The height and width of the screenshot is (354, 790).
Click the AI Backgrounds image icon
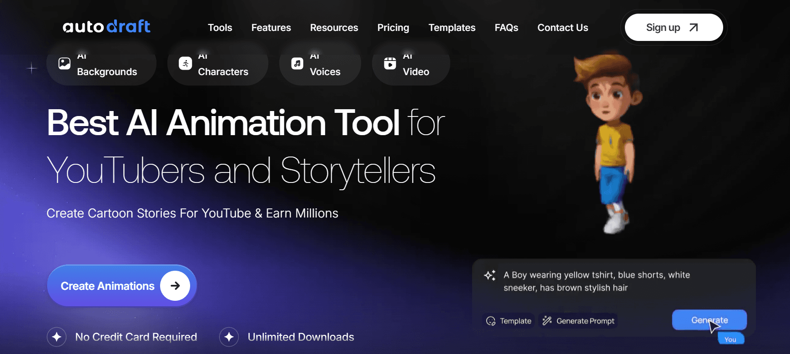pos(65,63)
